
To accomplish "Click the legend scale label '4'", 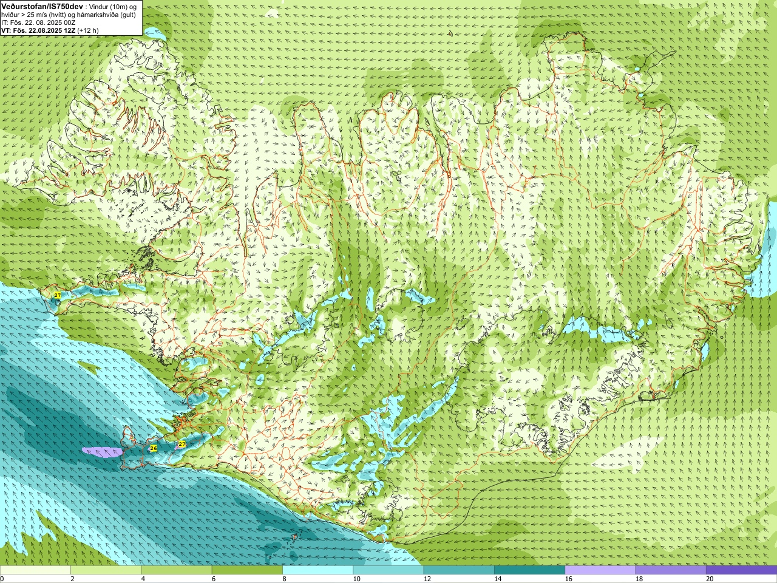I will tap(143, 579).
